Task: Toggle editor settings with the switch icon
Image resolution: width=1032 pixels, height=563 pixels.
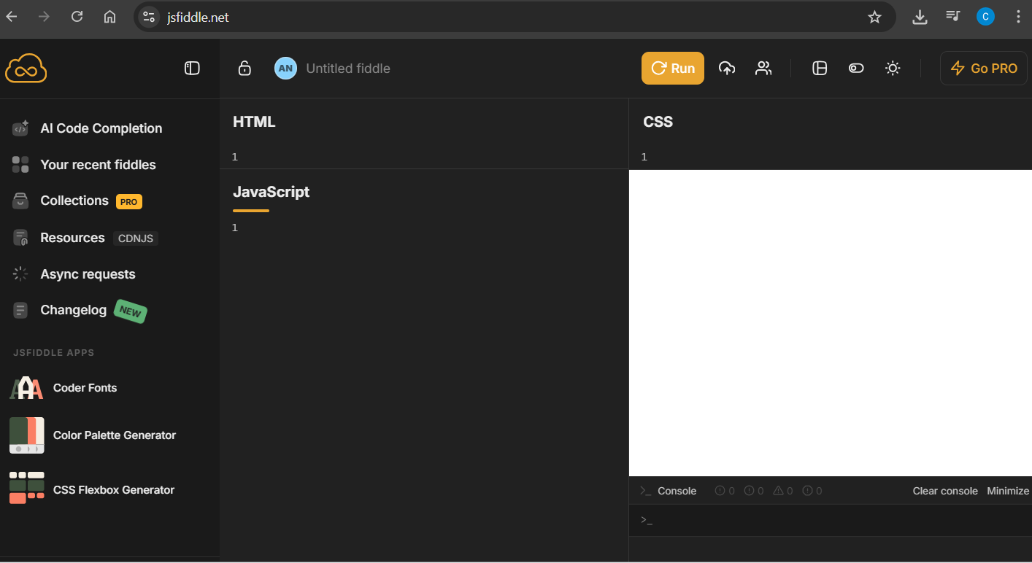Action: (x=855, y=68)
